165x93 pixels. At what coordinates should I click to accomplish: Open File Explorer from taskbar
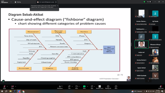pos(11,91)
